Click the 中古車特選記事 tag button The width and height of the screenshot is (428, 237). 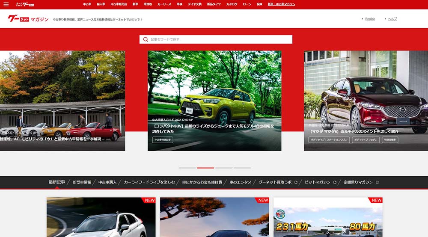[x=163, y=139]
